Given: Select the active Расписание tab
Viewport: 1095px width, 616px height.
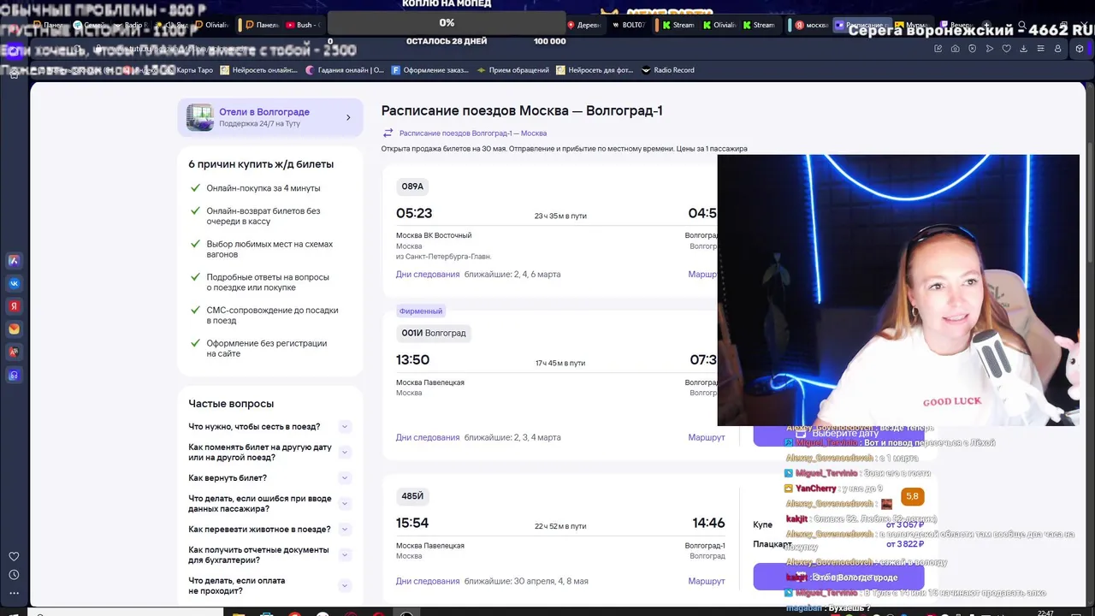Looking at the screenshot, I should click(862, 25).
